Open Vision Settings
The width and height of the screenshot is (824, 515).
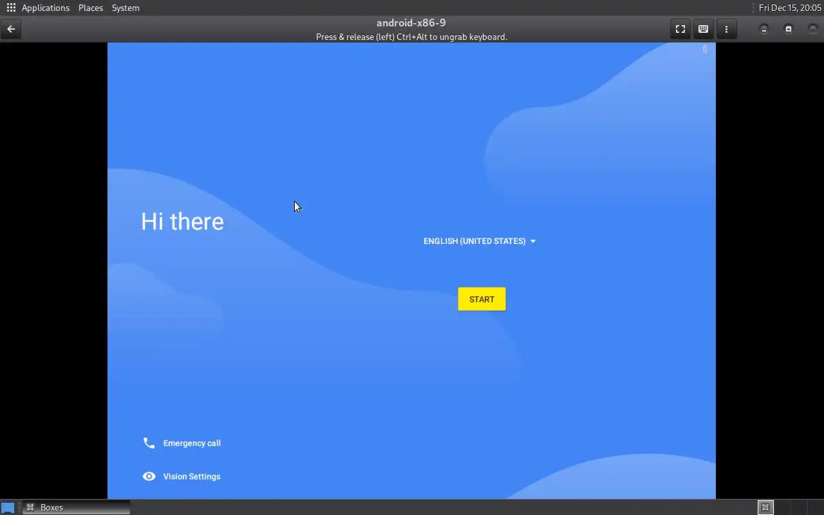pos(182,476)
